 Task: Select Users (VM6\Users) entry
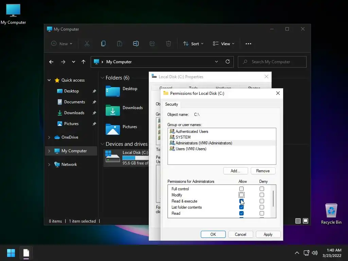pyautogui.click(x=222, y=149)
